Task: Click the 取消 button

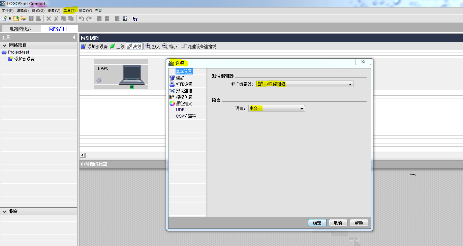Action: 338,223
